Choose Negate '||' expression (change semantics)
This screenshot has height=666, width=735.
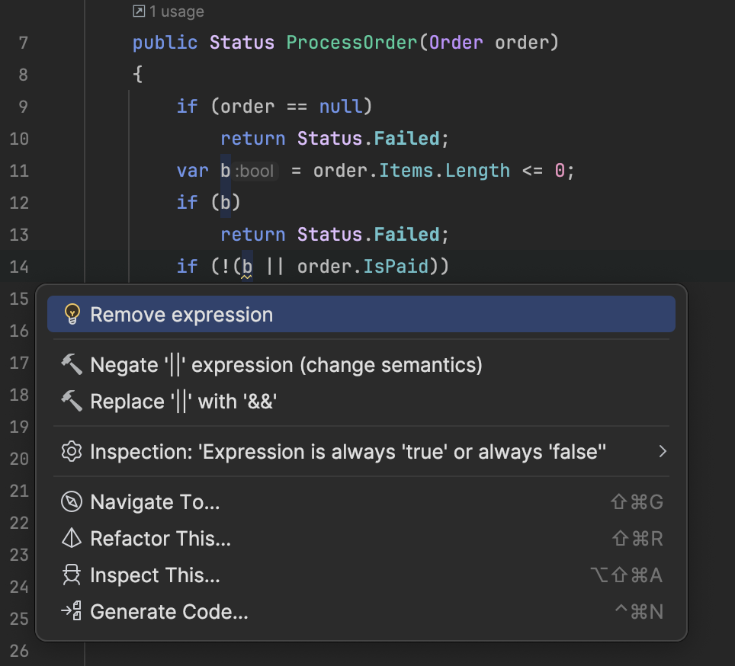[286, 365]
